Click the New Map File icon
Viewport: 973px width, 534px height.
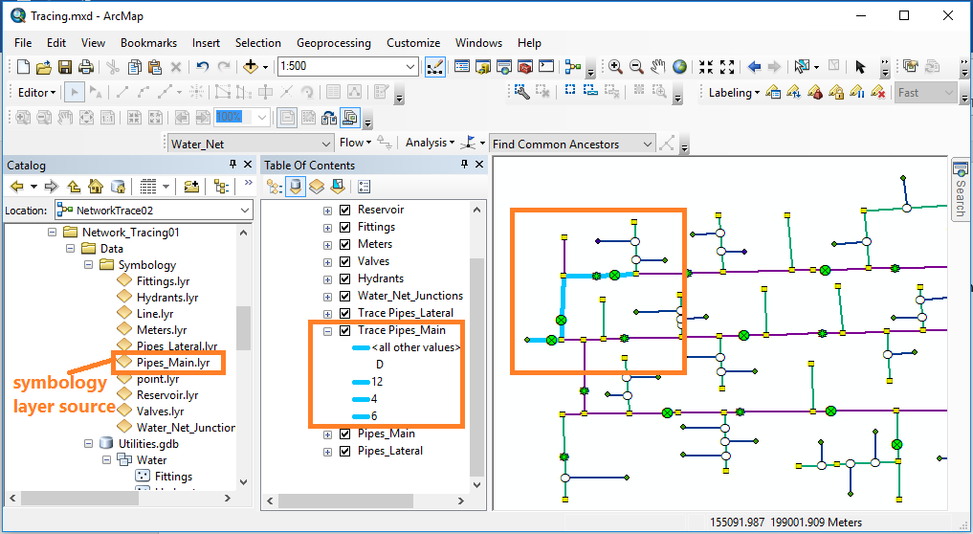pyautogui.click(x=24, y=66)
